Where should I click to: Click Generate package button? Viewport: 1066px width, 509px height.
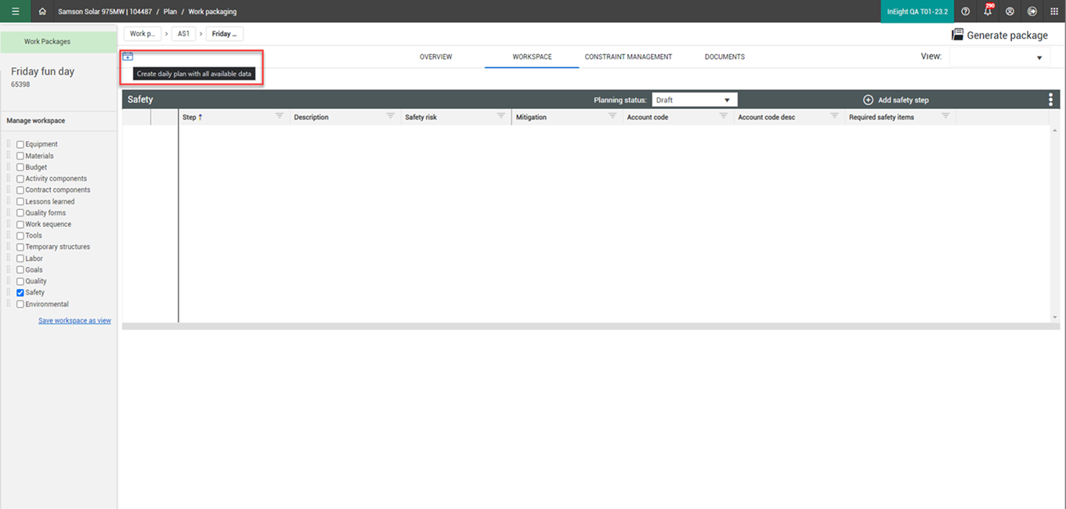point(999,34)
